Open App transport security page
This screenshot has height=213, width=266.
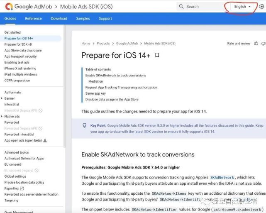(20, 56)
